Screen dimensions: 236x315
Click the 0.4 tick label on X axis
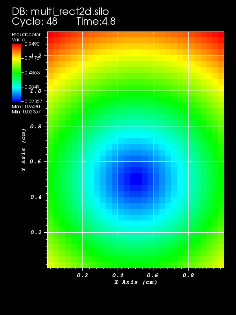click(118, 276)
